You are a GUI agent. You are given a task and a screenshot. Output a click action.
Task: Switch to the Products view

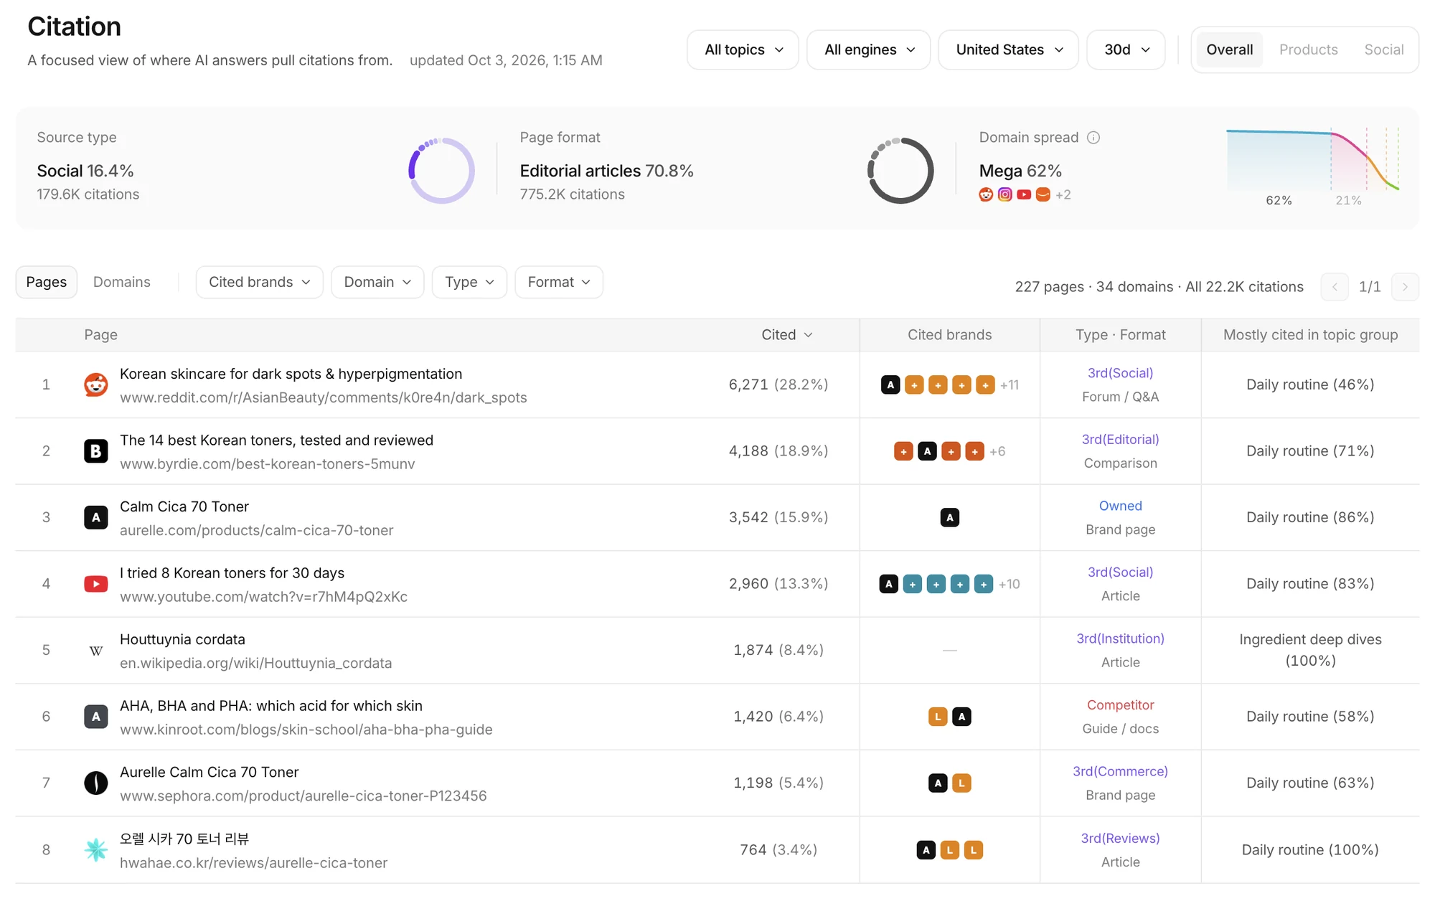(x=1308, y=49)
